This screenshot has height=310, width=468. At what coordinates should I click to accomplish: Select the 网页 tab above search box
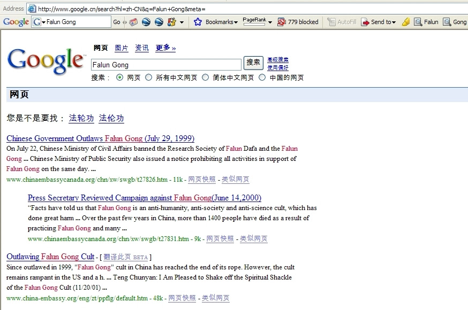(x=101, y=48)
